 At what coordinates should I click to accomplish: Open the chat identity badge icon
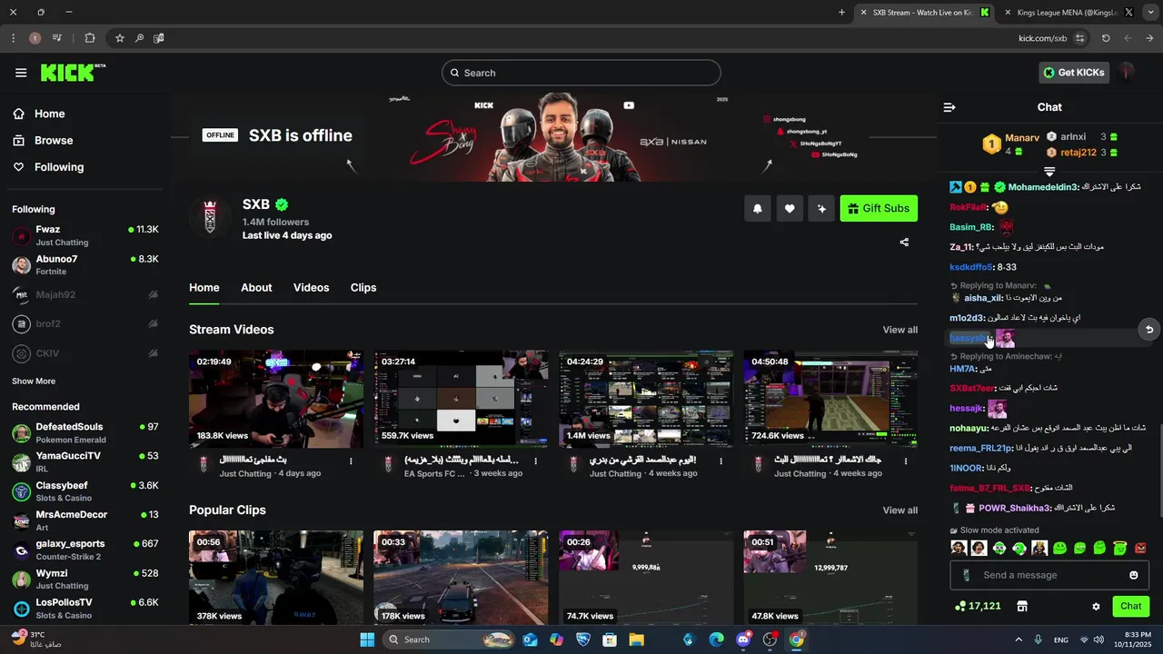click(966, 575)
